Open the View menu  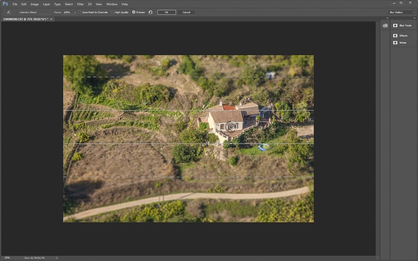pyautogui.click(x=99, y=4)
